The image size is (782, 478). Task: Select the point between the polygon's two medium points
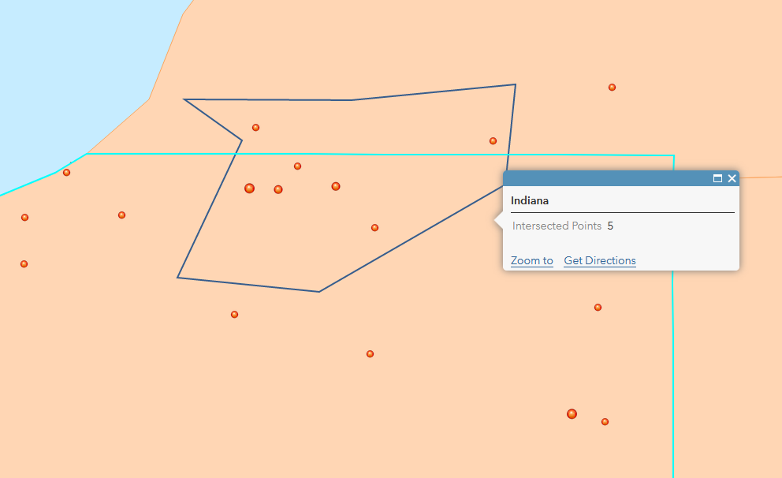pos(297,166)
